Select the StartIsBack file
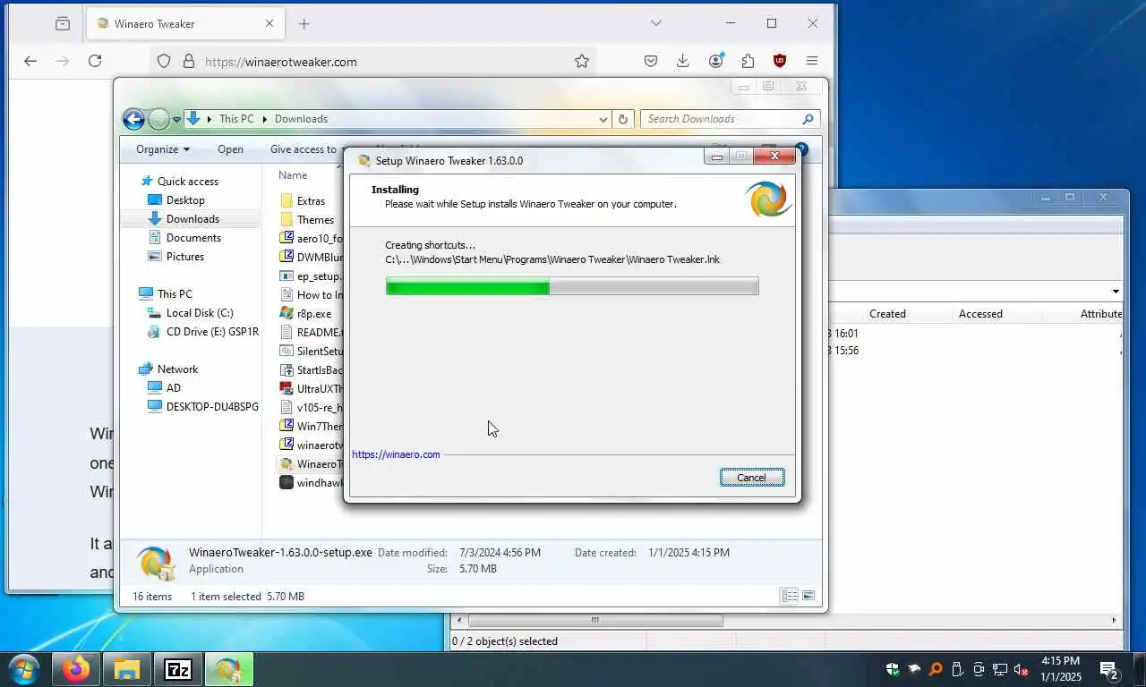 pos(320,370)
